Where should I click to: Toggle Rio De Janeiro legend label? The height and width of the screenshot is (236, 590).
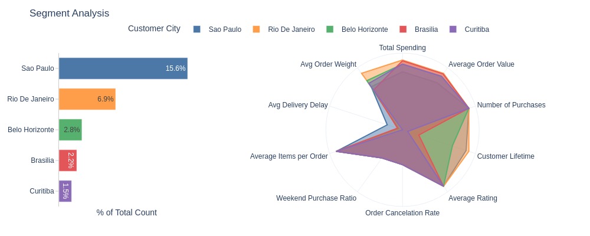[x=291, y=29]
